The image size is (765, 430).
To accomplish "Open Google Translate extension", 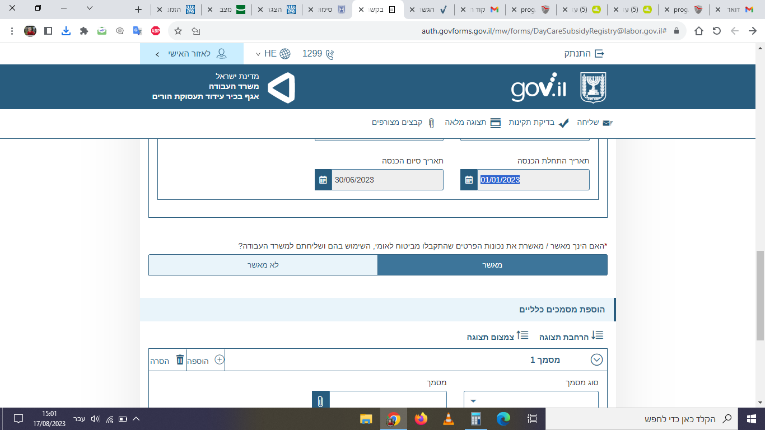I will 137,31.
